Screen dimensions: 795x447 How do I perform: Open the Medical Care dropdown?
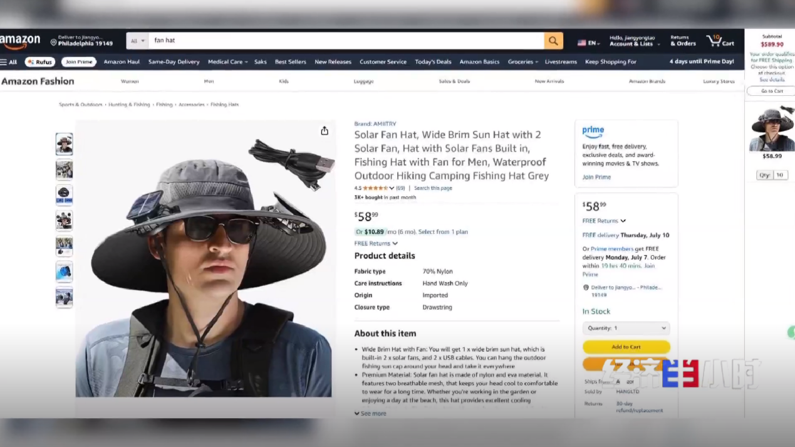click(227, 62)
